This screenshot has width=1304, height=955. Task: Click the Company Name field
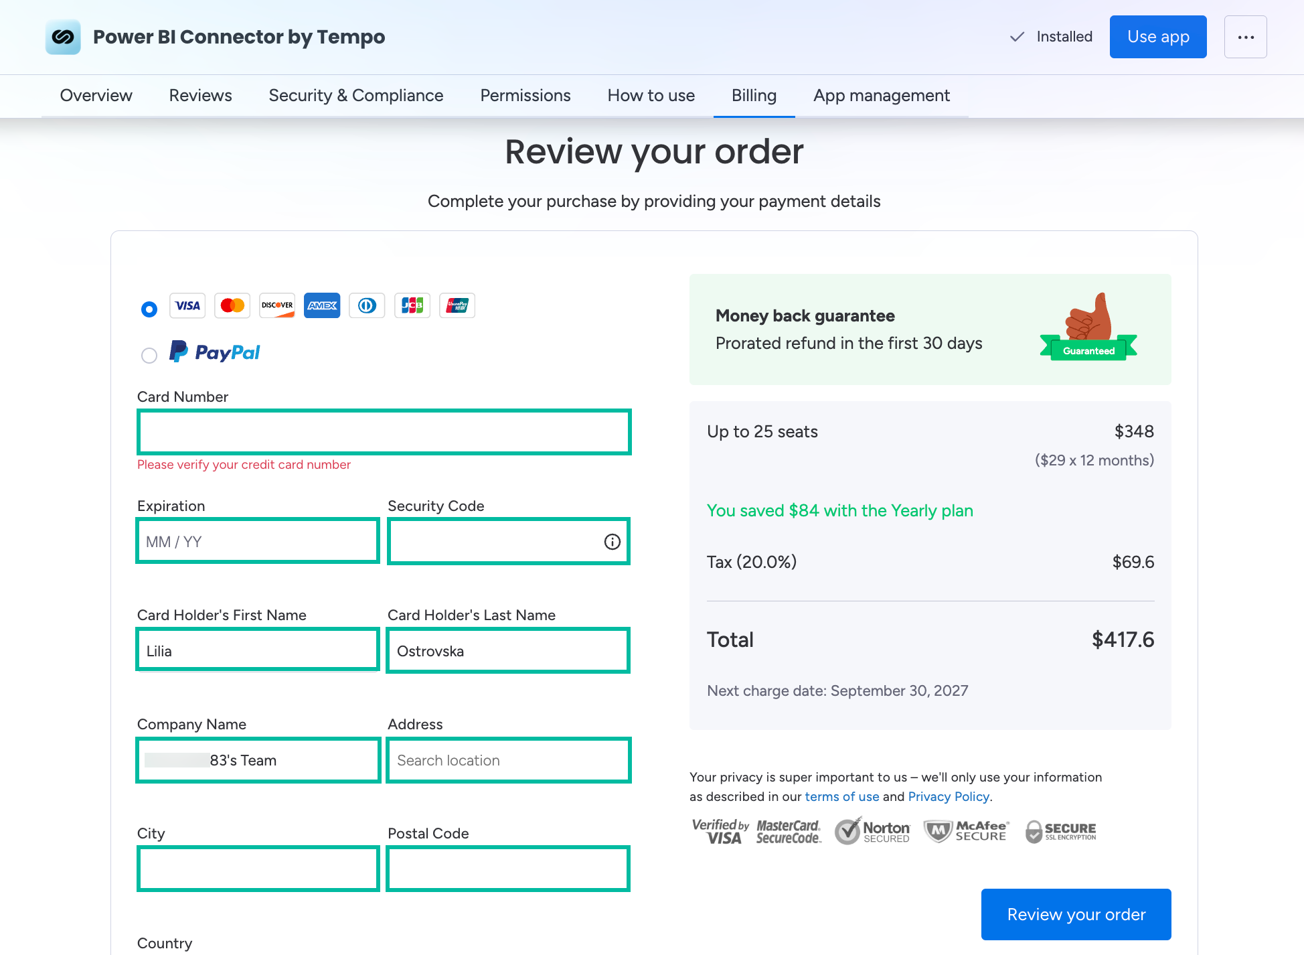click(258, 759)
